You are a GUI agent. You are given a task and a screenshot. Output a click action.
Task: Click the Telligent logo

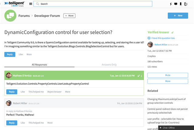(x=15, y=4)
